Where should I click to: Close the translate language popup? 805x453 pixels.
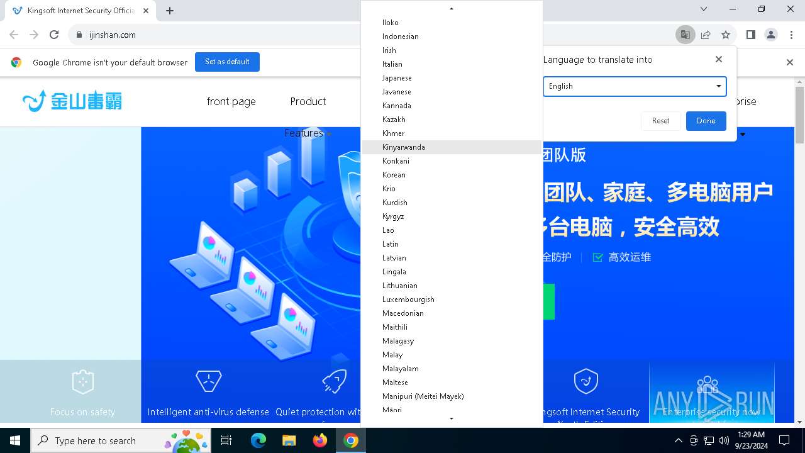click(719, 59)
